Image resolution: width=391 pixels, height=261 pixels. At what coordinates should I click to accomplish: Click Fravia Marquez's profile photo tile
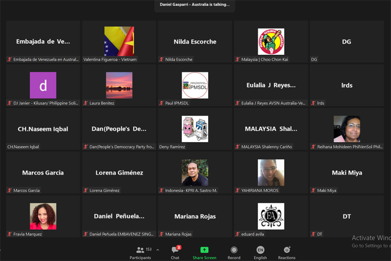pos(43,216)
